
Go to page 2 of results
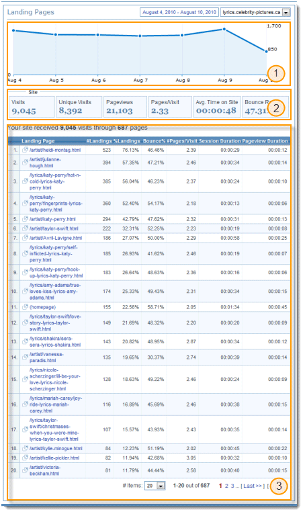pyautogui.click(x=226, y=486)
